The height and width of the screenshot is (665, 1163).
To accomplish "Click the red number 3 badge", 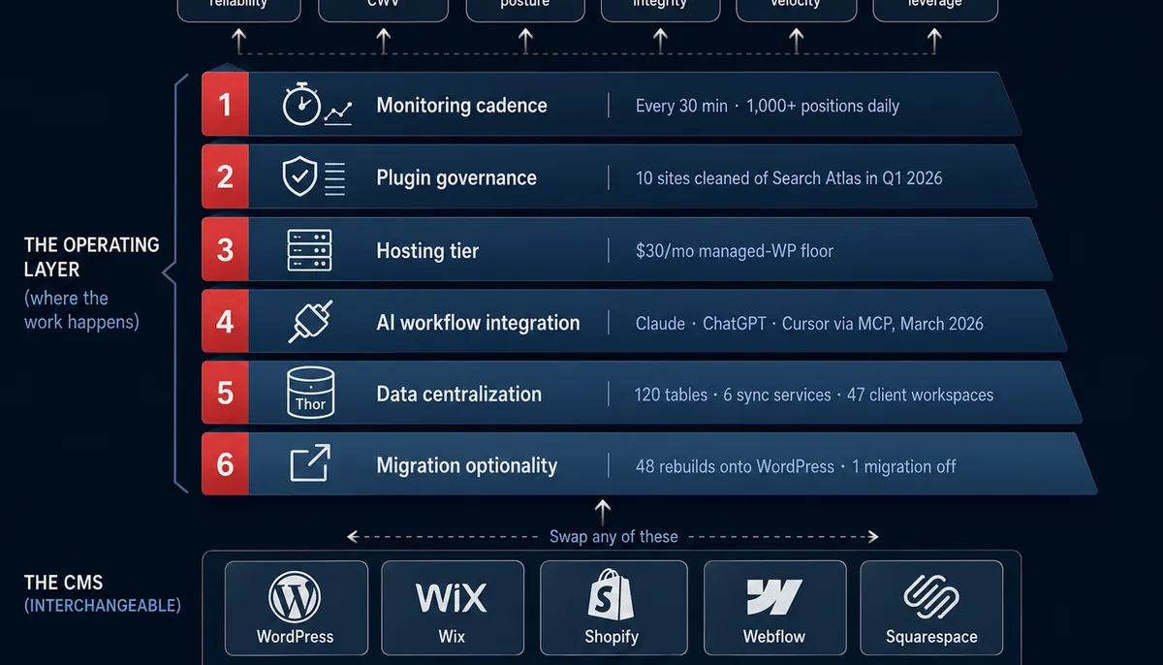I will [225, 249].
